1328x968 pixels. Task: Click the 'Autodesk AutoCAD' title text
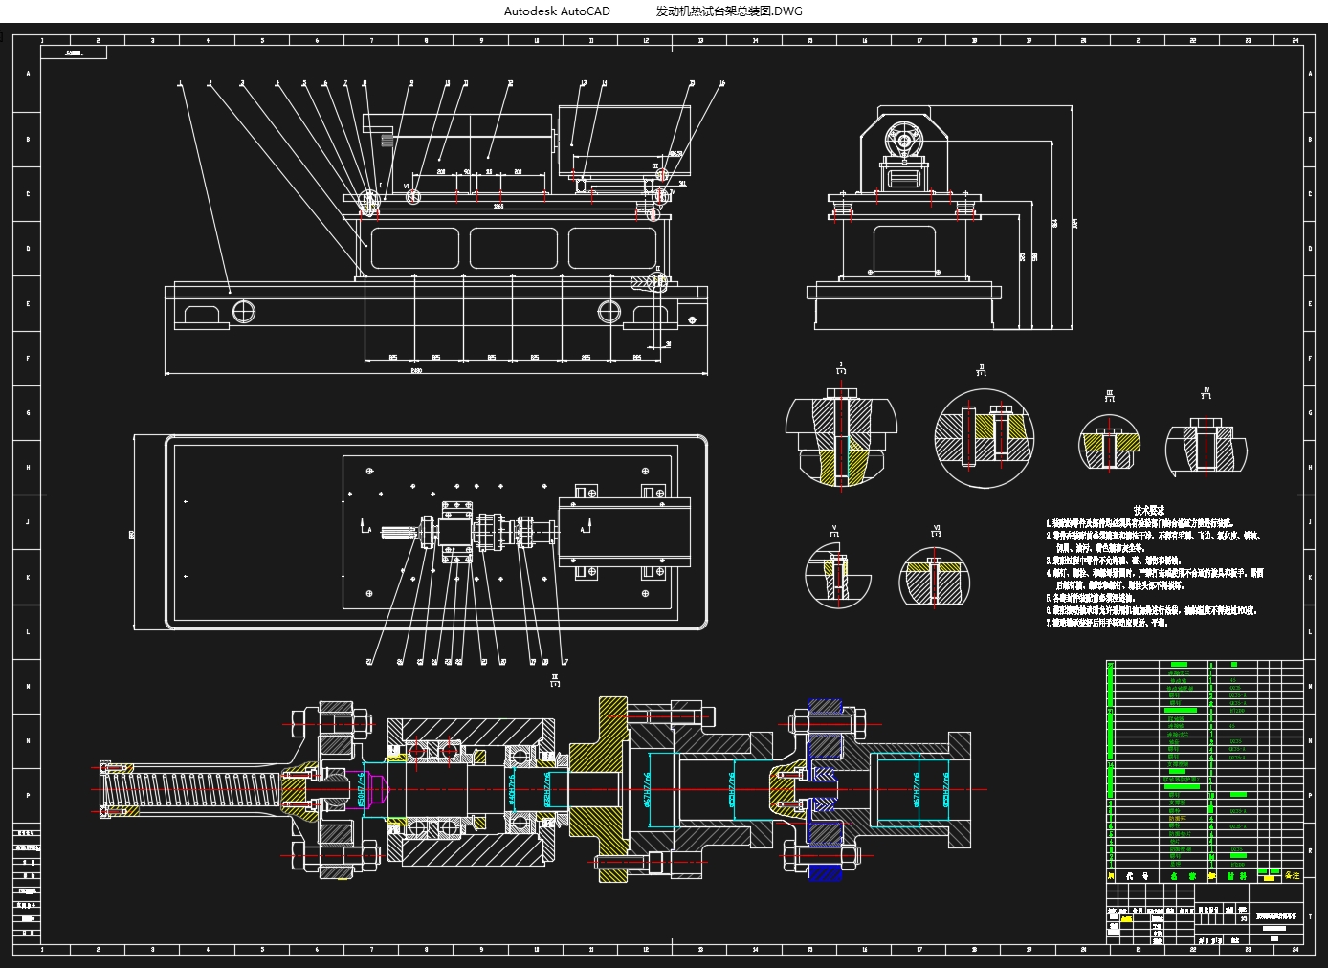(x=557, y=11)
